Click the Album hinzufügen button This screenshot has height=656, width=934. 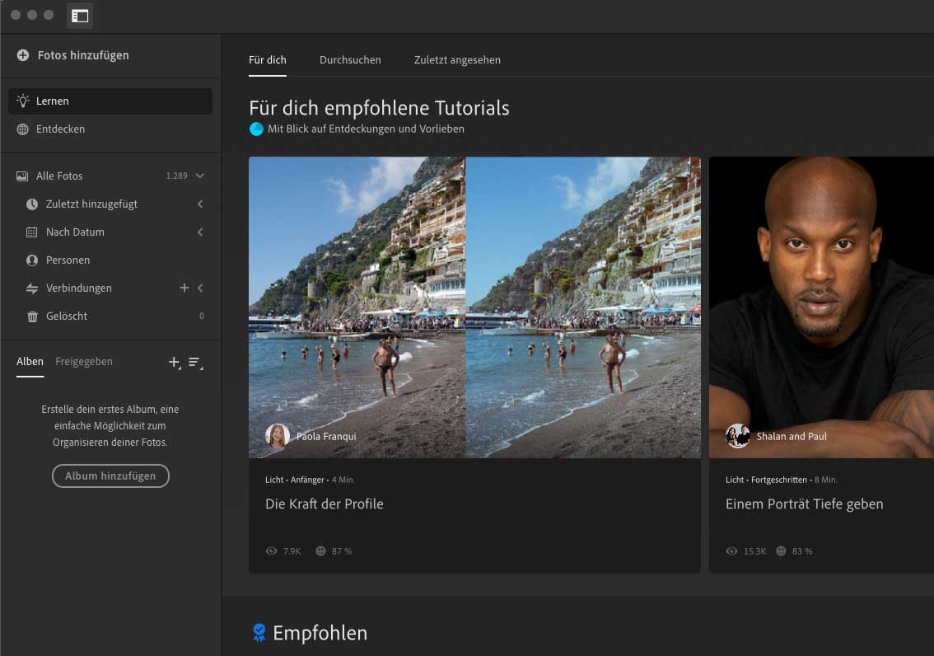point(110,476)
